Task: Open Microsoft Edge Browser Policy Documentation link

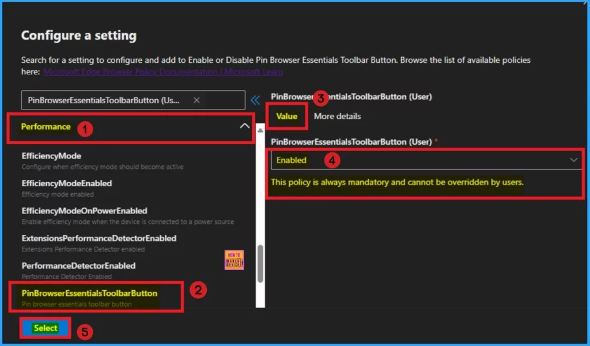Action: click(x=163, y=72)
